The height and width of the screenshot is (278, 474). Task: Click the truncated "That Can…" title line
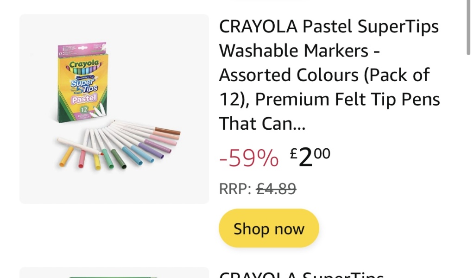point(262,123)
